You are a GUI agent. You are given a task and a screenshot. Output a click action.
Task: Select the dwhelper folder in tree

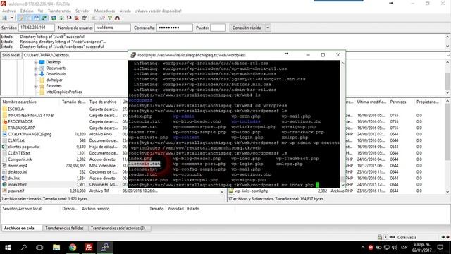click(x=54, y=80)
